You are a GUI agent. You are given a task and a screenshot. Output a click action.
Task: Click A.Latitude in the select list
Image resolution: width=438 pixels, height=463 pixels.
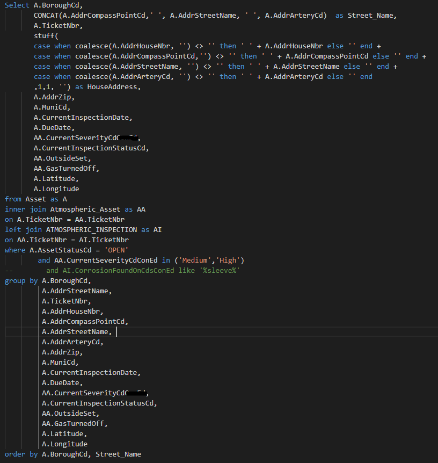tap(56, 178)
